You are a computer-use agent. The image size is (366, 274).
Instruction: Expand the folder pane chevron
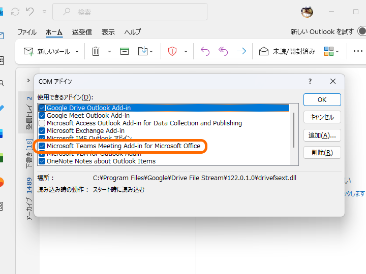28,80
